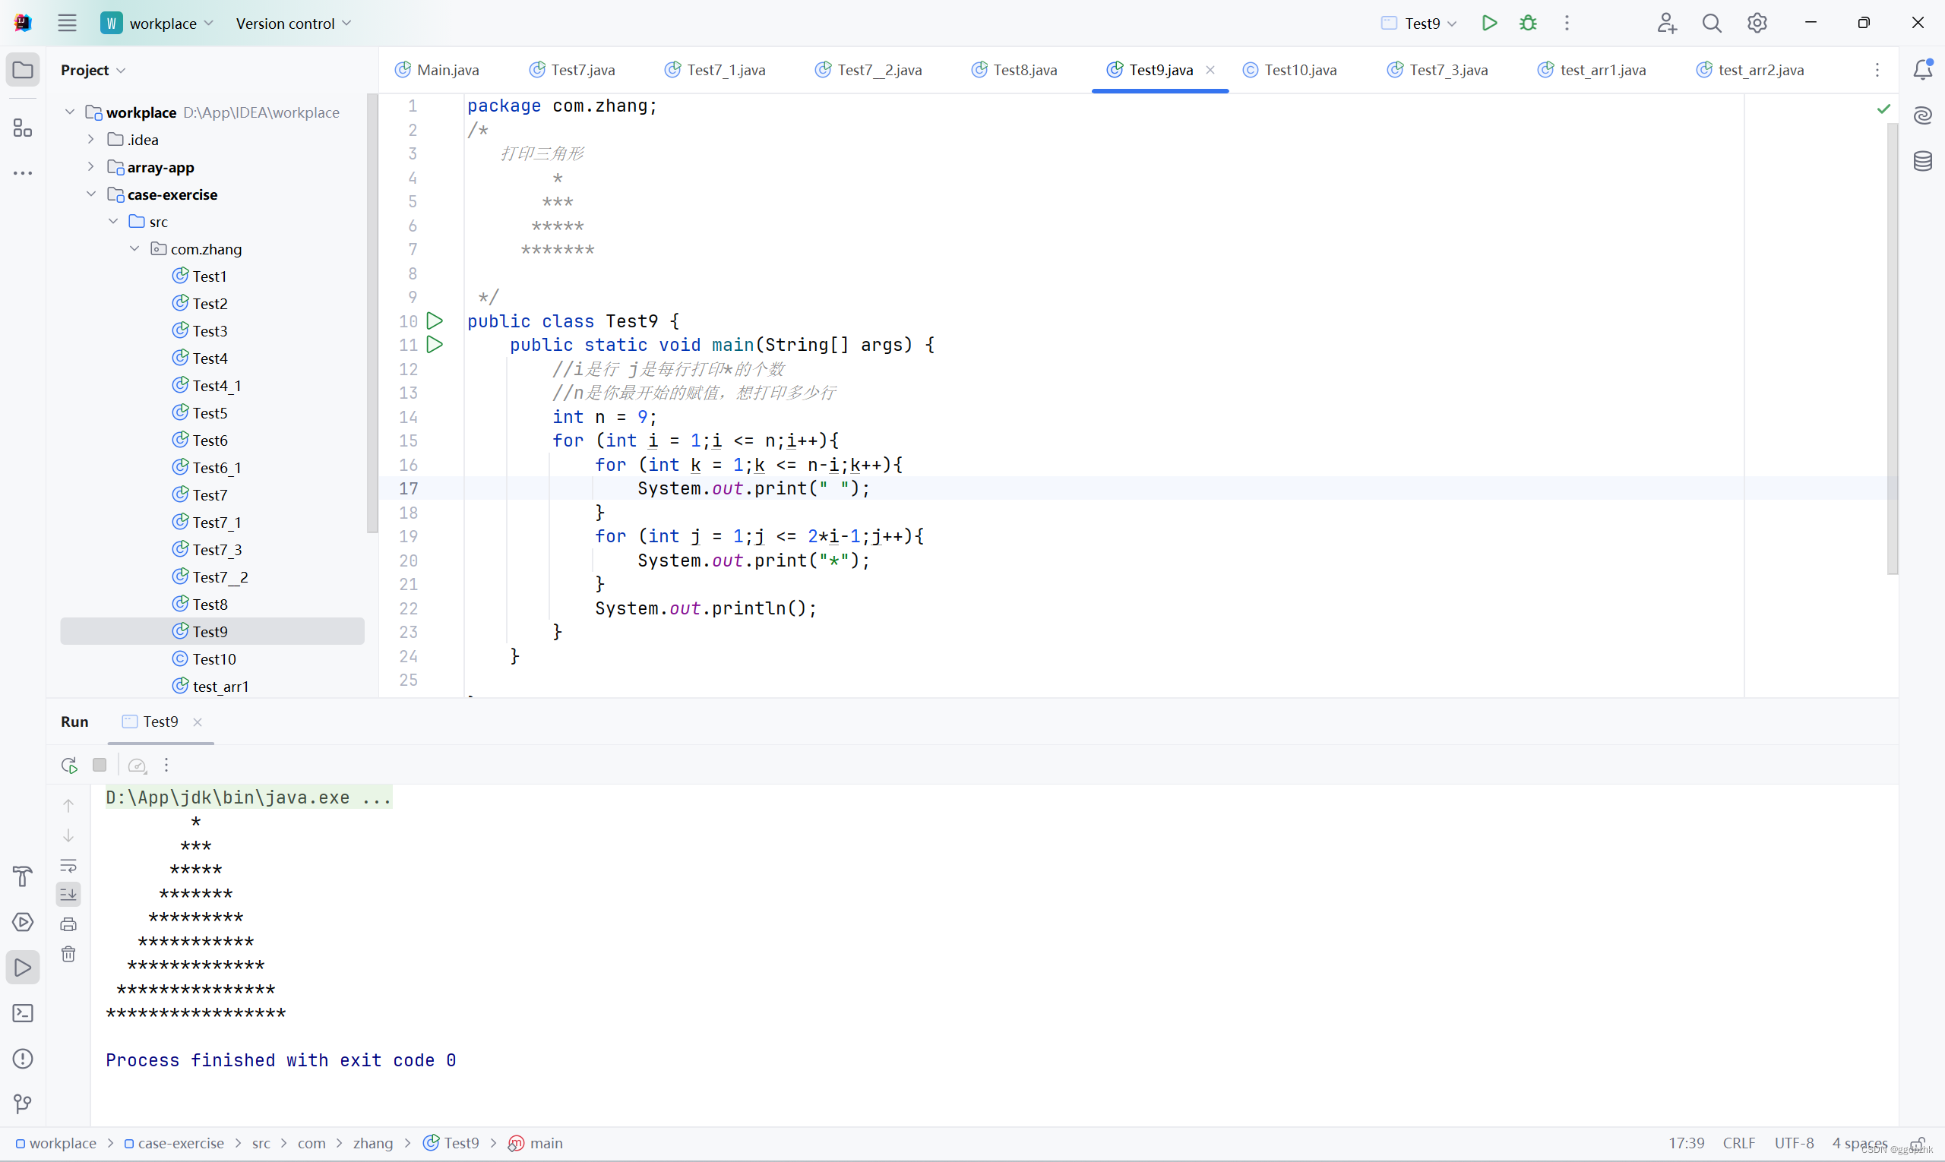Debug Test9 with the bug icon
This screenshot has height=1162, width=1945.
point(1529,23)
